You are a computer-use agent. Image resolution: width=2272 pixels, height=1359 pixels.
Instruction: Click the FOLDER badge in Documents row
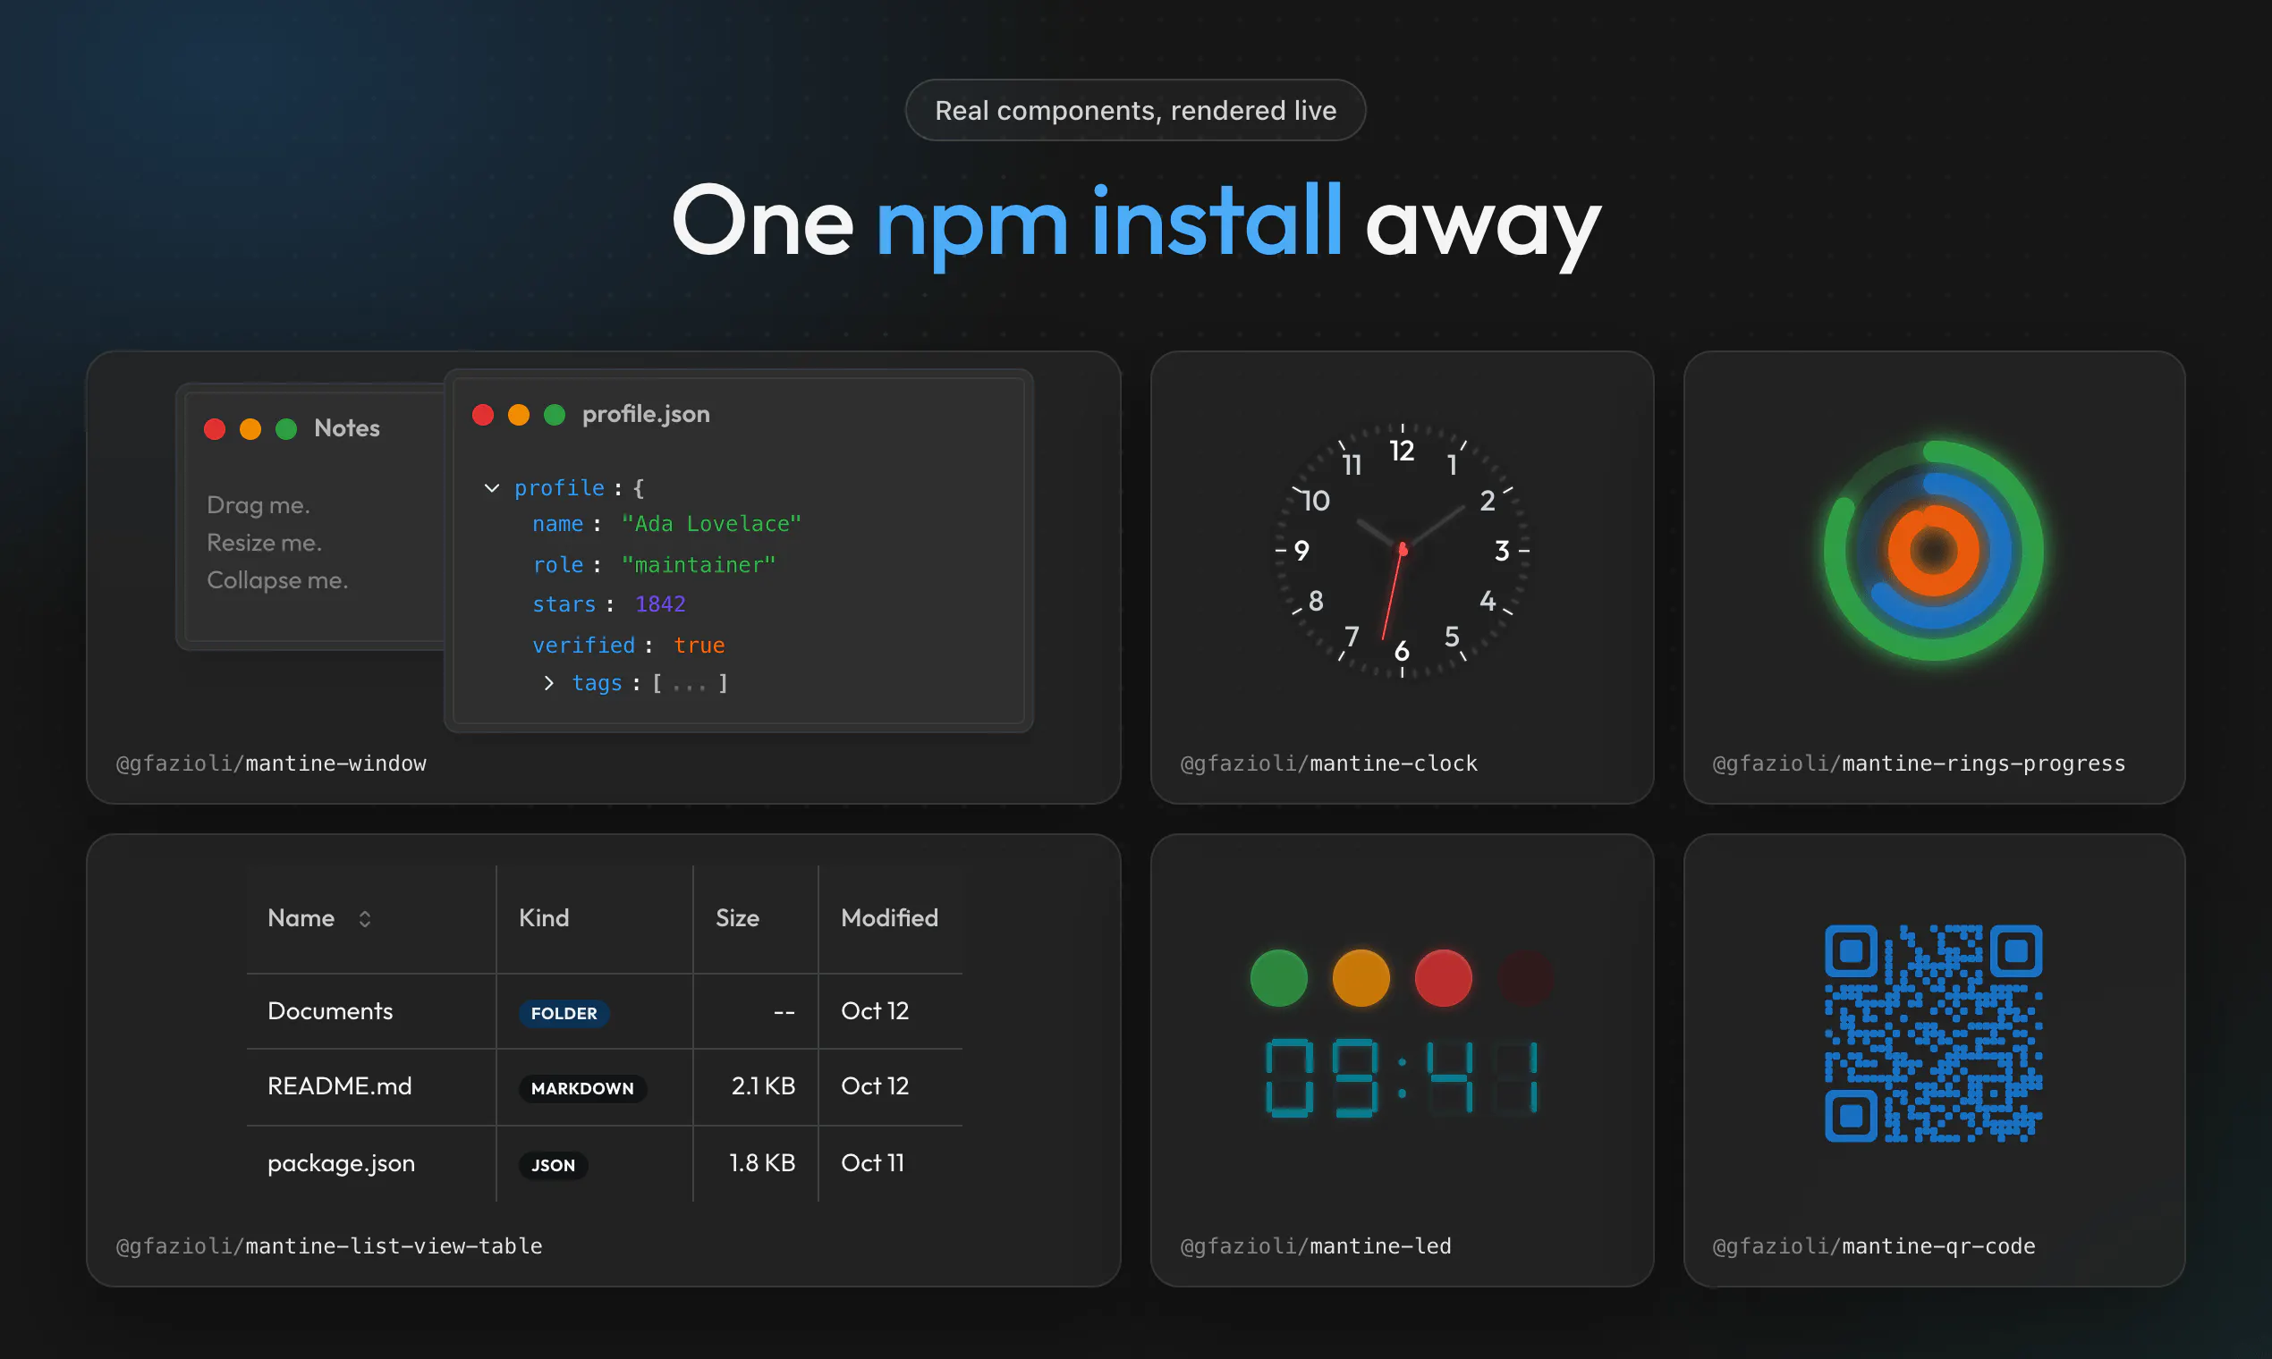click(x=564, y=1013)
